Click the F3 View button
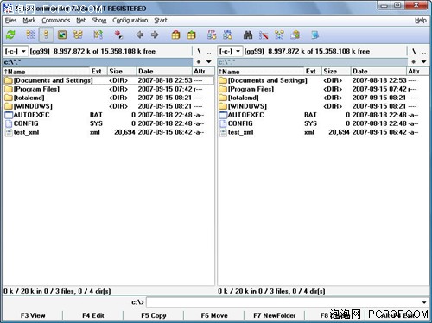This screenshot has width=432, height=323. click(x=33, y=315)
